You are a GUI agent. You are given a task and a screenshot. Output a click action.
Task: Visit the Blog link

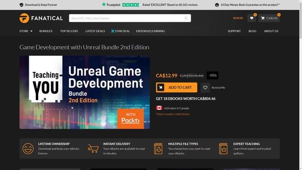pos(252,31)
